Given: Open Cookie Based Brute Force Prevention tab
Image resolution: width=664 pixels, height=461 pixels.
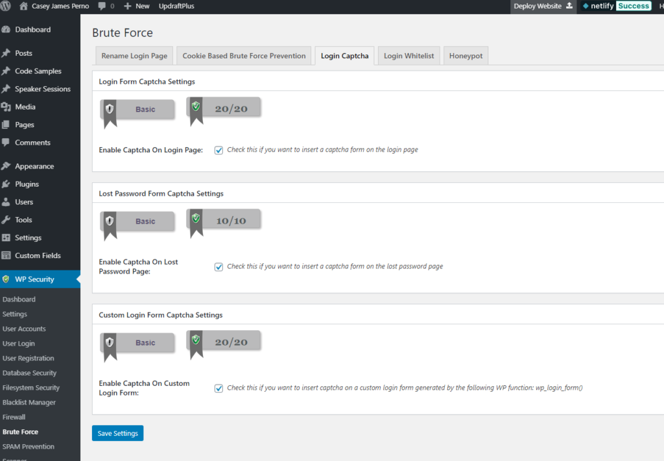Looking at the screenshot, I should point(244,56).
